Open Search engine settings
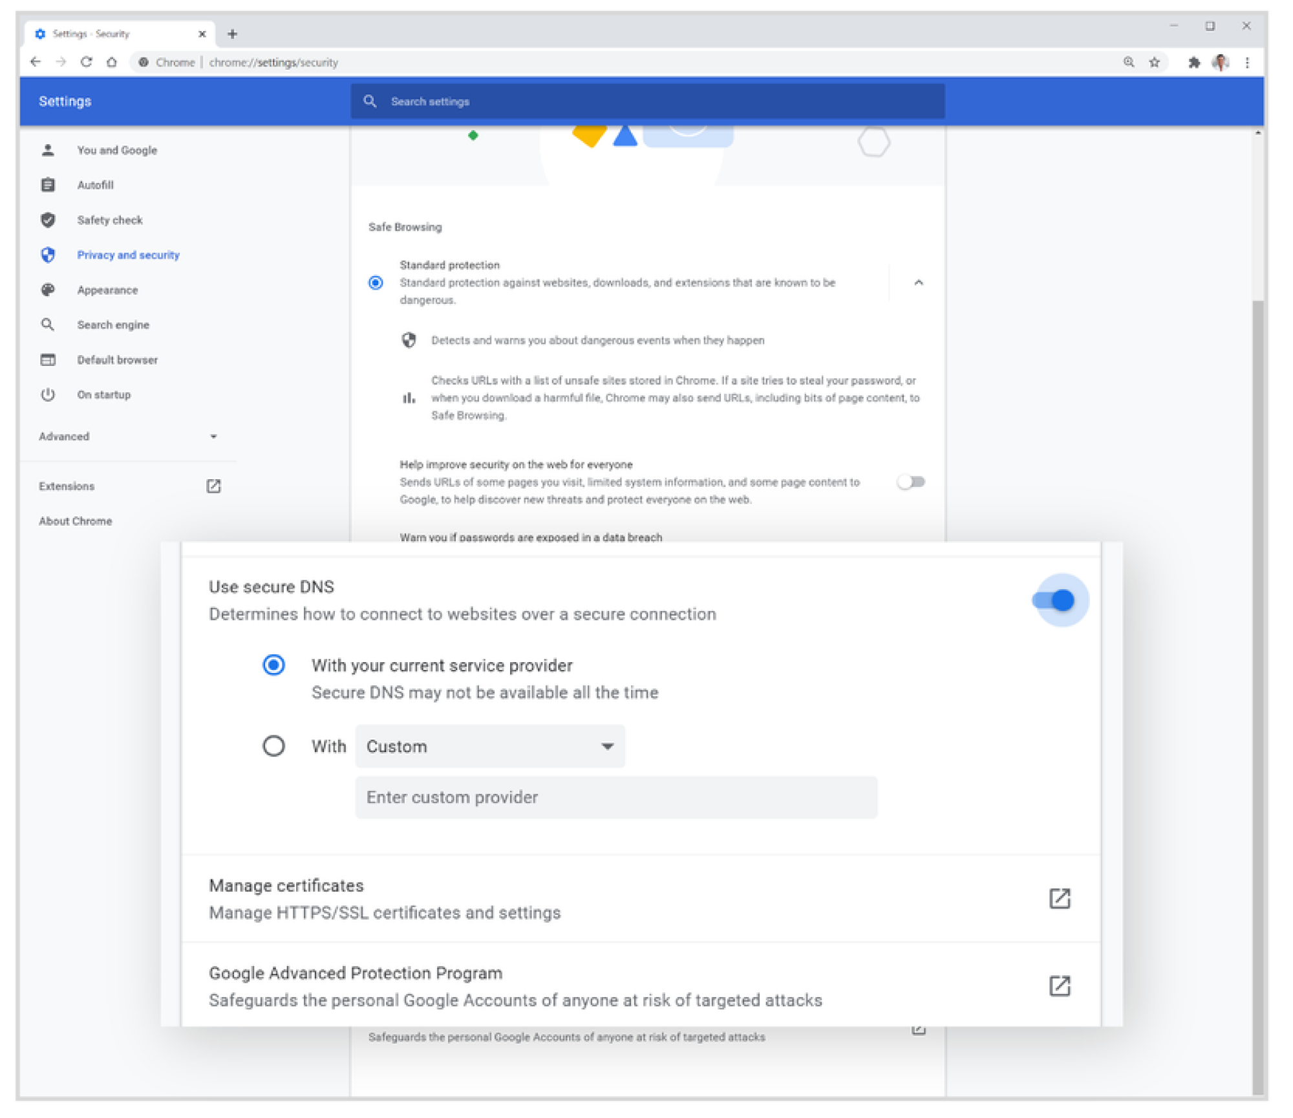The image size is (1293, 1118). (x=113, y=325)
